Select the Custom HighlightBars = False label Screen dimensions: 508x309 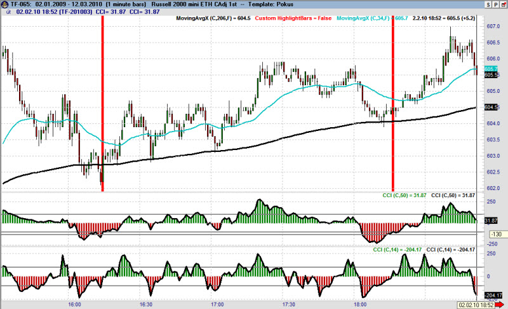point(293,18)
